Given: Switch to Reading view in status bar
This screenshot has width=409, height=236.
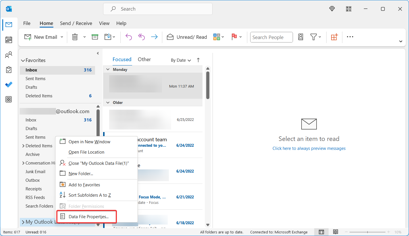Looking at the screenshot, I should pyautogui.click(x=335, y=232).
